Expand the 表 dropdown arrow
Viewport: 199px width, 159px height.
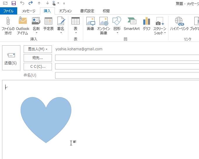76,33
